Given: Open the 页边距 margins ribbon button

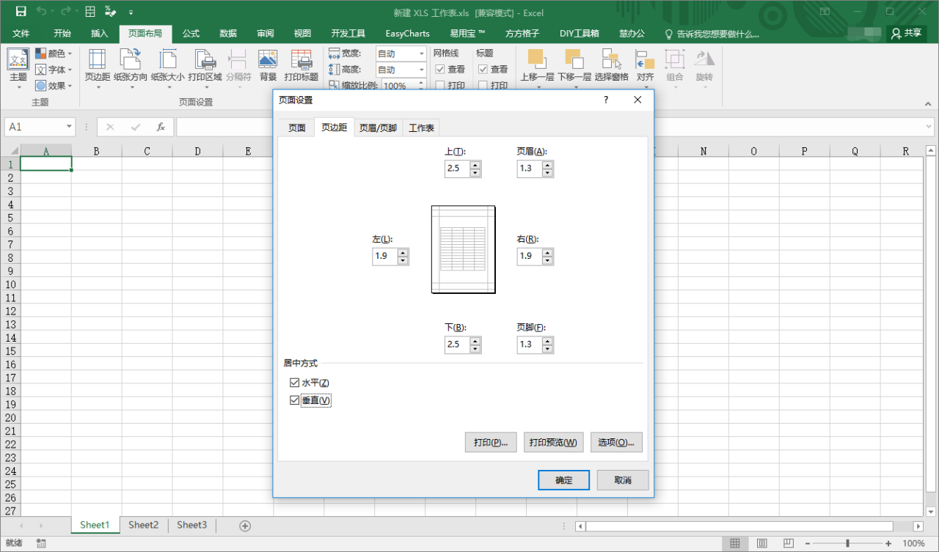Looking at the screenshot, I should pyautogui.click(x=98, y=70).
